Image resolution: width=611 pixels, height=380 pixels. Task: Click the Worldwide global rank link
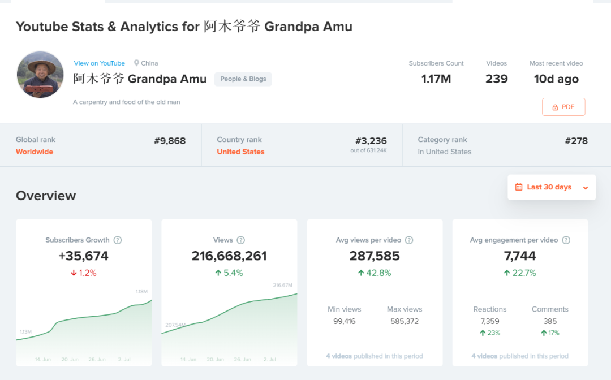tap(35, 152)
